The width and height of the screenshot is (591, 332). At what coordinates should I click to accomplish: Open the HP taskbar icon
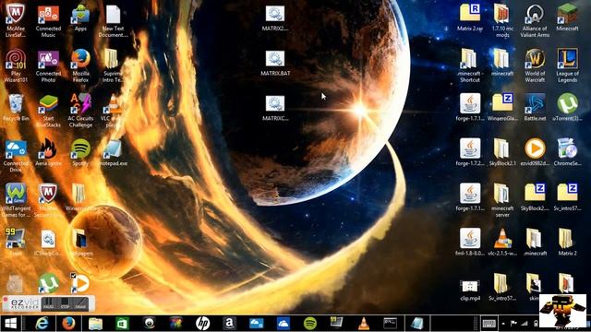[x=203, y=323]
